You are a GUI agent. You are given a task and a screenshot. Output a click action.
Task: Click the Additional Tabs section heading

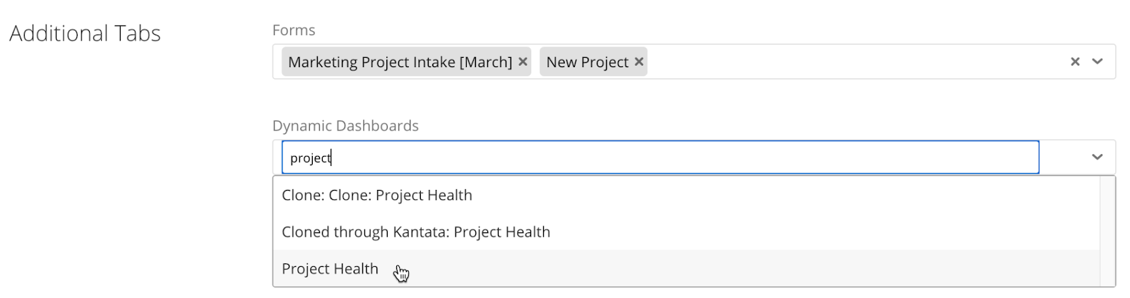pos(85,33)
